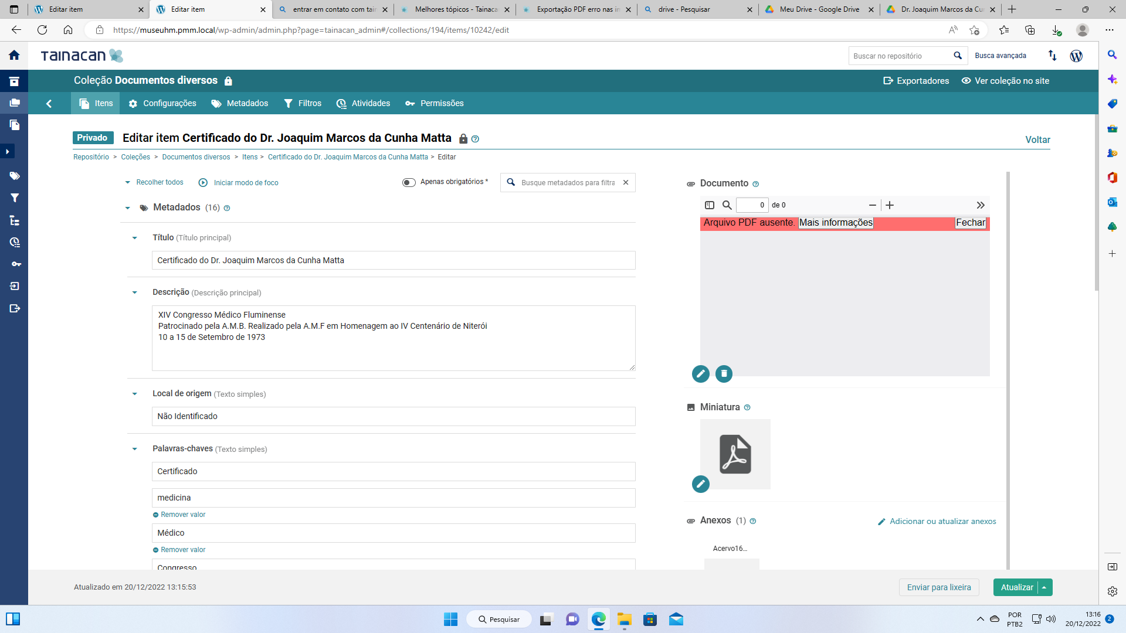The image size is (1126, 633).
Task: Collapse the Descrição metadata field
Action: [135, 292]
